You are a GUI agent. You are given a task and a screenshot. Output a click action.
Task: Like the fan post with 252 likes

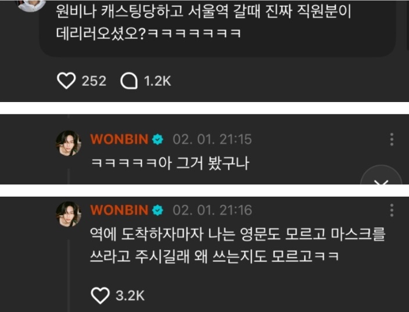pos(66,81)
